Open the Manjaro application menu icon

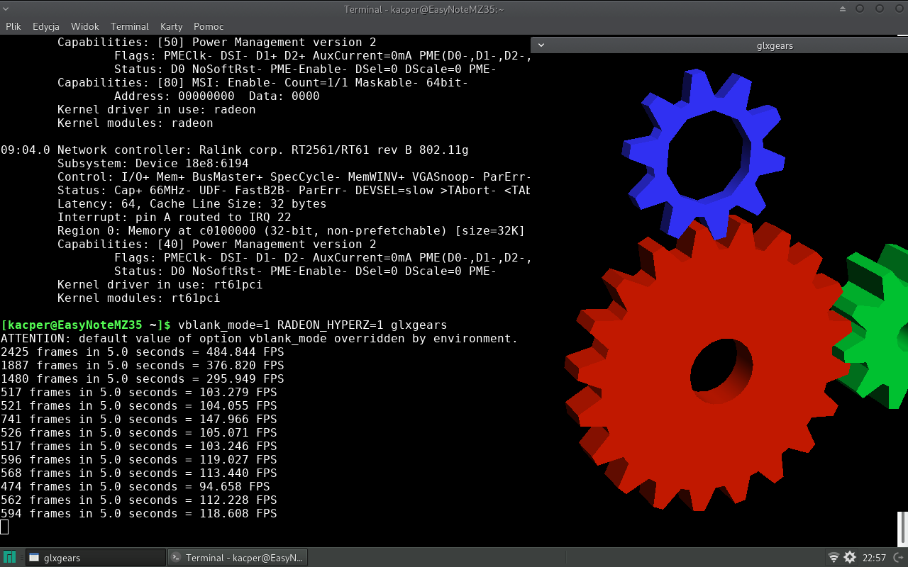click(10, 558)
